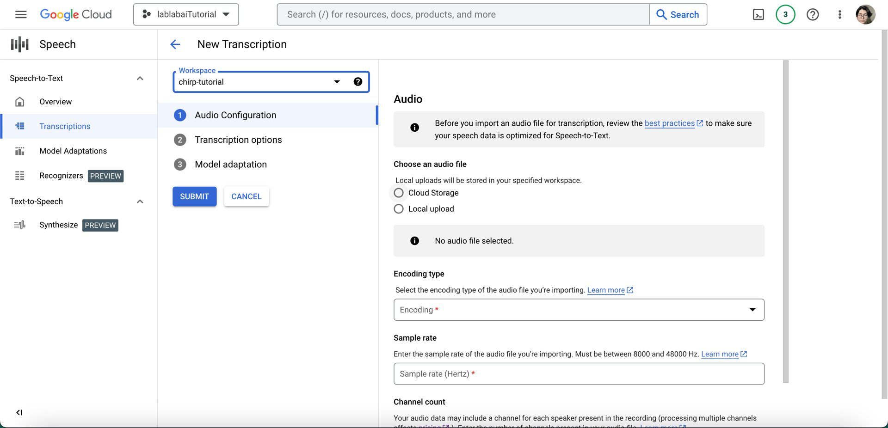
Task: Go back using the left arrow
Action: pyautogui.click(x=175, y=44)
